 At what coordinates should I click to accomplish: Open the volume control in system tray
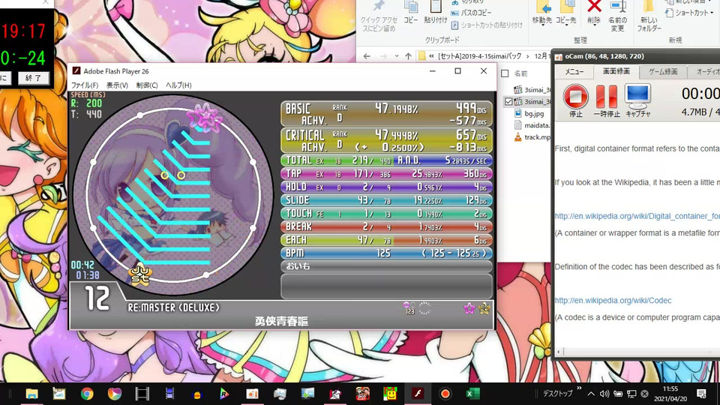pyautogui.click(x=604, y=394)
